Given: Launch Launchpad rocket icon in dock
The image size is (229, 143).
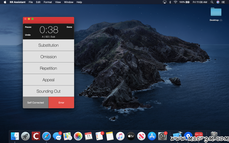Looking at the screenshot, I should coord(25,136).
